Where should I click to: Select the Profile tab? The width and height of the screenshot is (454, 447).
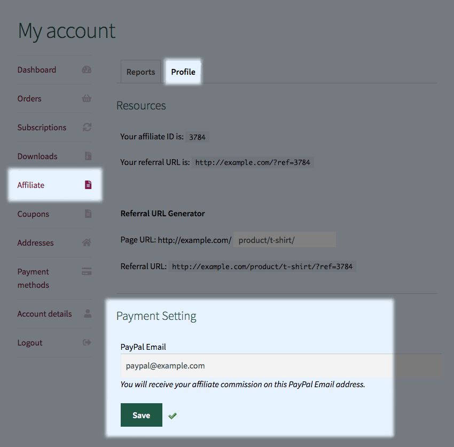(x=183, y=72)
